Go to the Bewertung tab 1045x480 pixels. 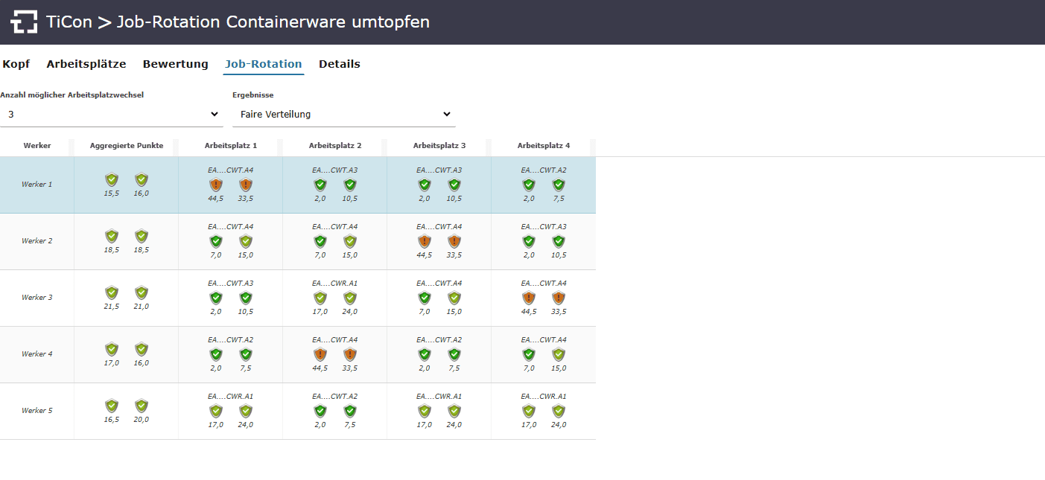click(175, 64)
